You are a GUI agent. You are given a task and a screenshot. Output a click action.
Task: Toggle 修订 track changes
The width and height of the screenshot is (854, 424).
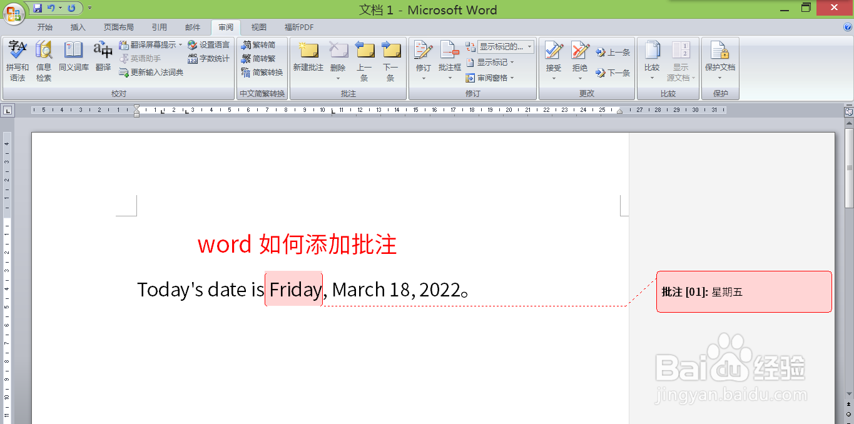coord(424,55)
